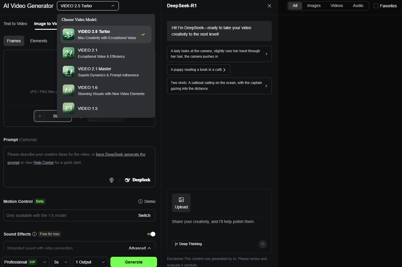Upload an image to DeepSeek chat
402x267 pixels.
[x=181, y=203]
